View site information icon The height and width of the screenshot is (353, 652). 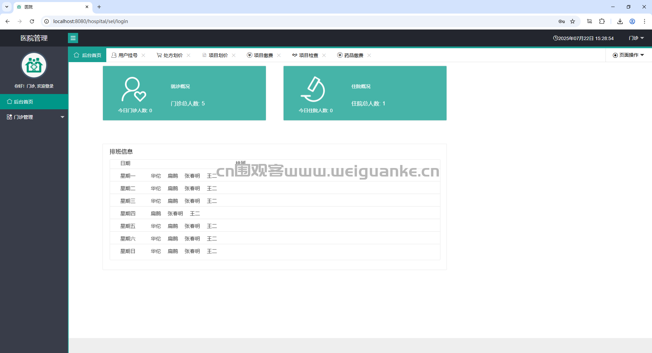click(47, 21)
